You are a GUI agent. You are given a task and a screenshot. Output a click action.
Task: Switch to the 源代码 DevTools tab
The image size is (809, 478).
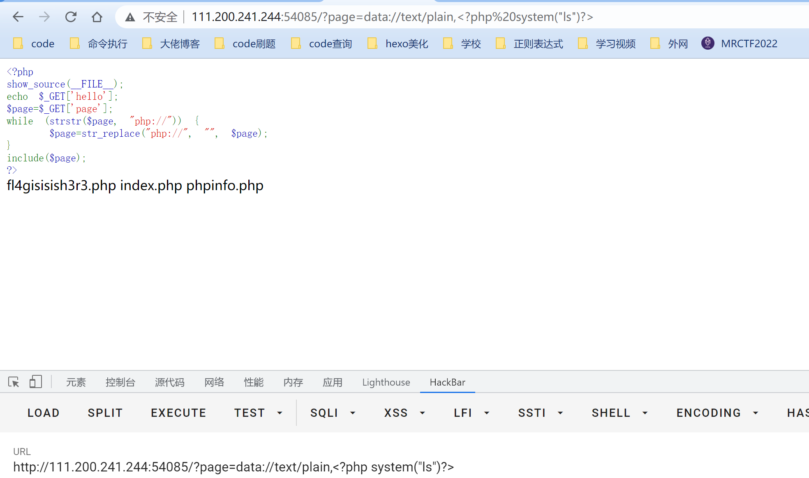pyautogui.click(x=170, y=382)
